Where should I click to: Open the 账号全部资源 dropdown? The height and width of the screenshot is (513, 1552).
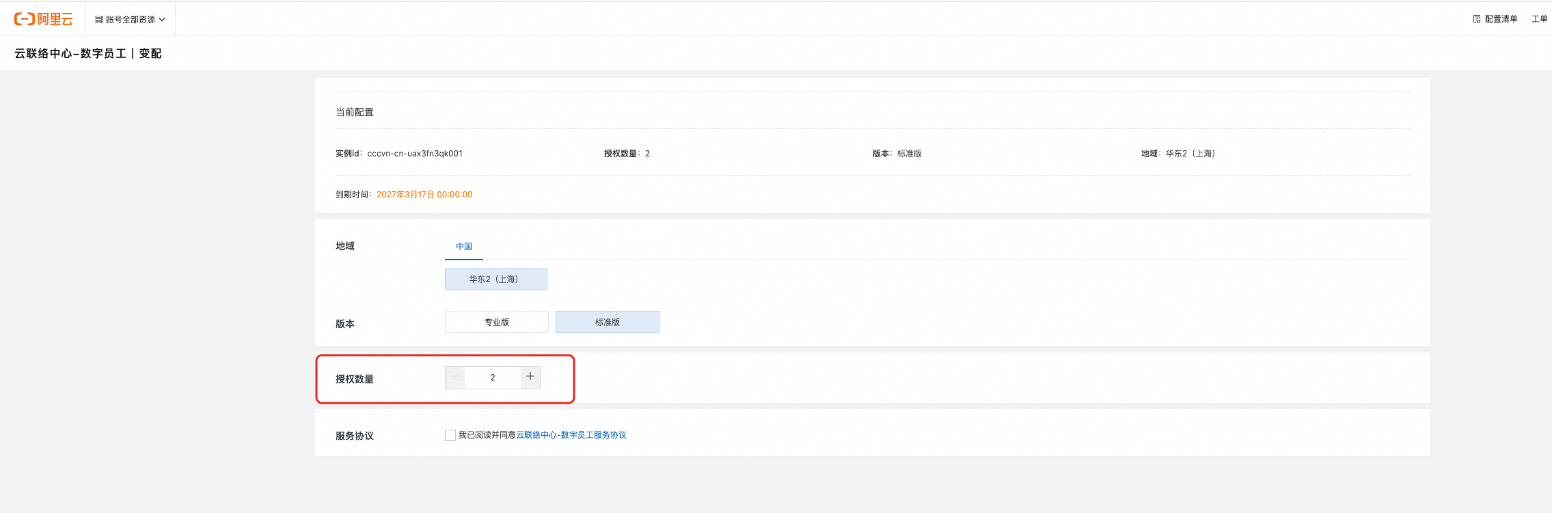pos(130,20)
